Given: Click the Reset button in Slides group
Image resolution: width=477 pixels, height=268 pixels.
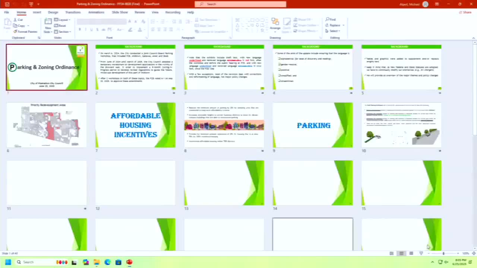Looking at the screenshot, I should tap(60, 26).
